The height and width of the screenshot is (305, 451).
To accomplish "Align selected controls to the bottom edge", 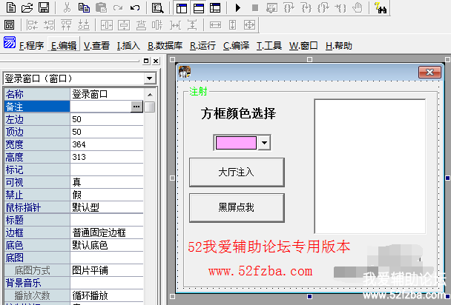I will [84, 25].
